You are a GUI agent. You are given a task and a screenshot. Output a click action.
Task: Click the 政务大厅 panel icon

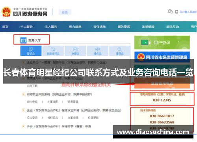23,40
